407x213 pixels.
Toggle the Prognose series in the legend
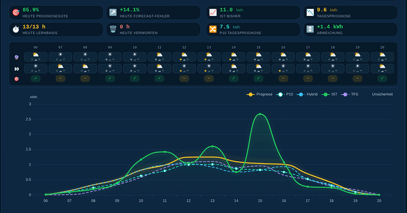(260, 95)
